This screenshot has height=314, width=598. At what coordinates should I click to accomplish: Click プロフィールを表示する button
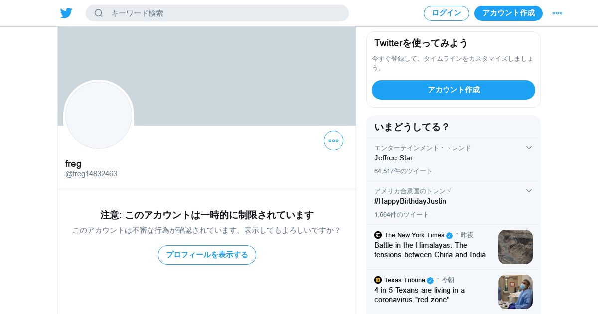[x=207, y=255]
